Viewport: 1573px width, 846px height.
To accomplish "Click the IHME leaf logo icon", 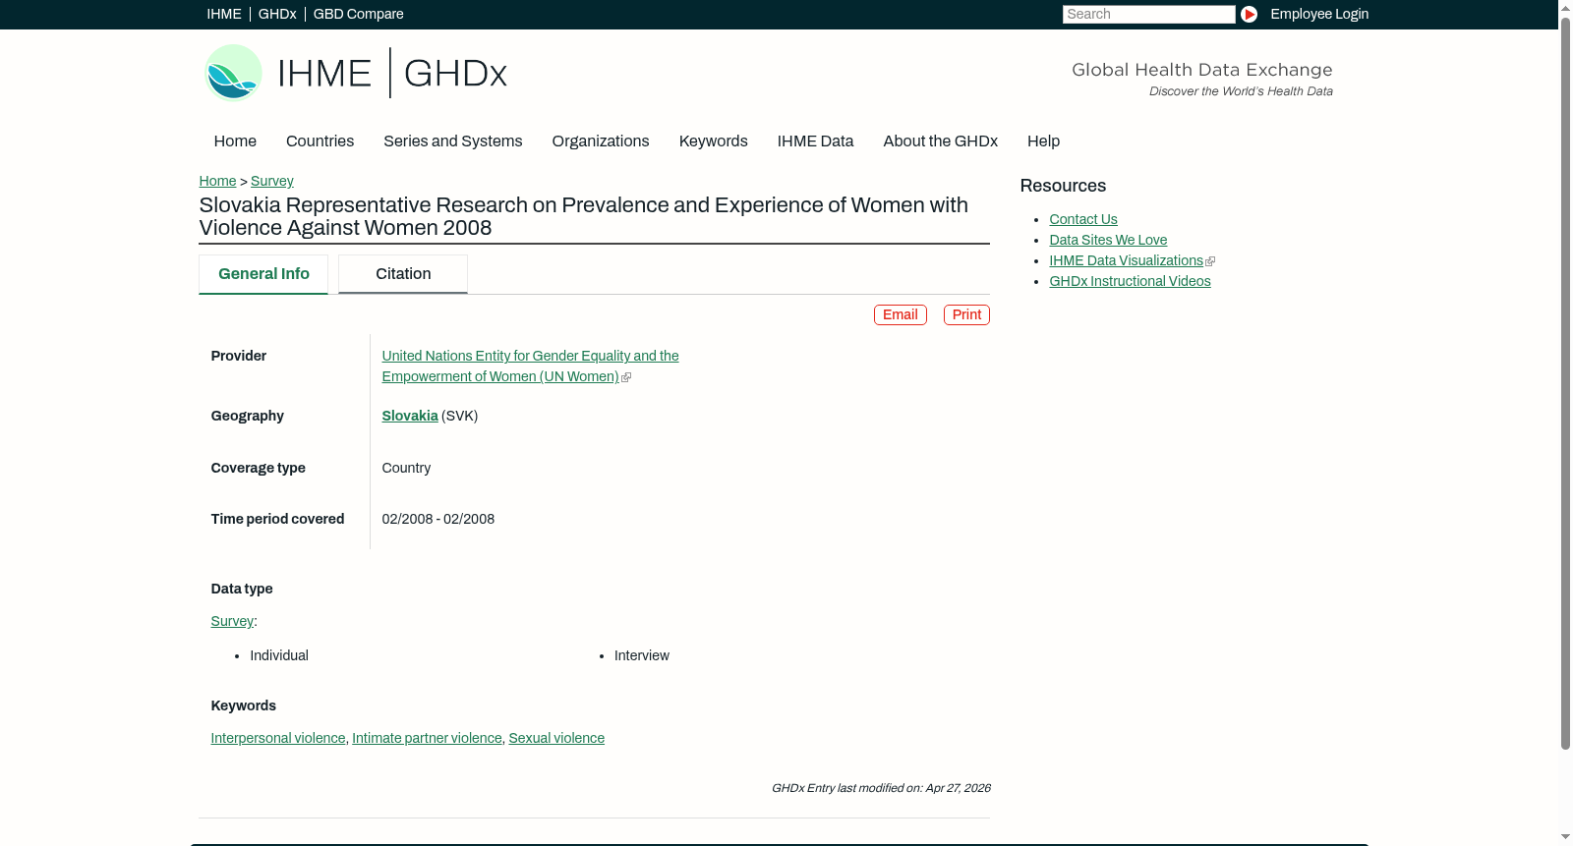I will pyautogui.click(x=233, y=73).
